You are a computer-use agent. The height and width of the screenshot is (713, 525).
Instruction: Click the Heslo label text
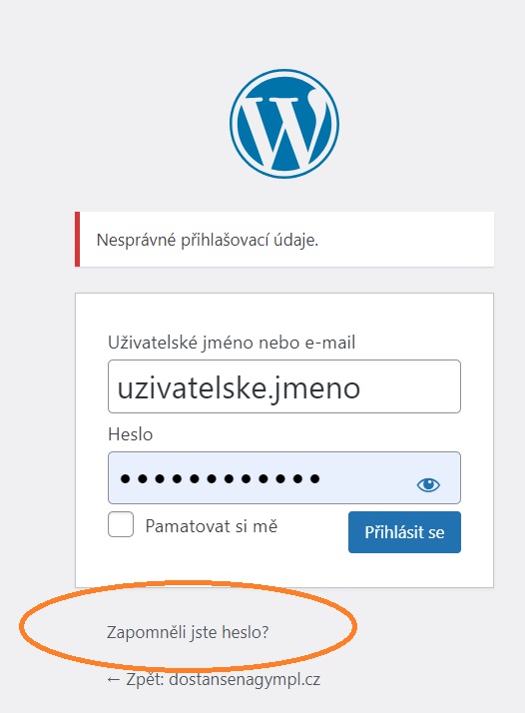[x=131, y=434]
